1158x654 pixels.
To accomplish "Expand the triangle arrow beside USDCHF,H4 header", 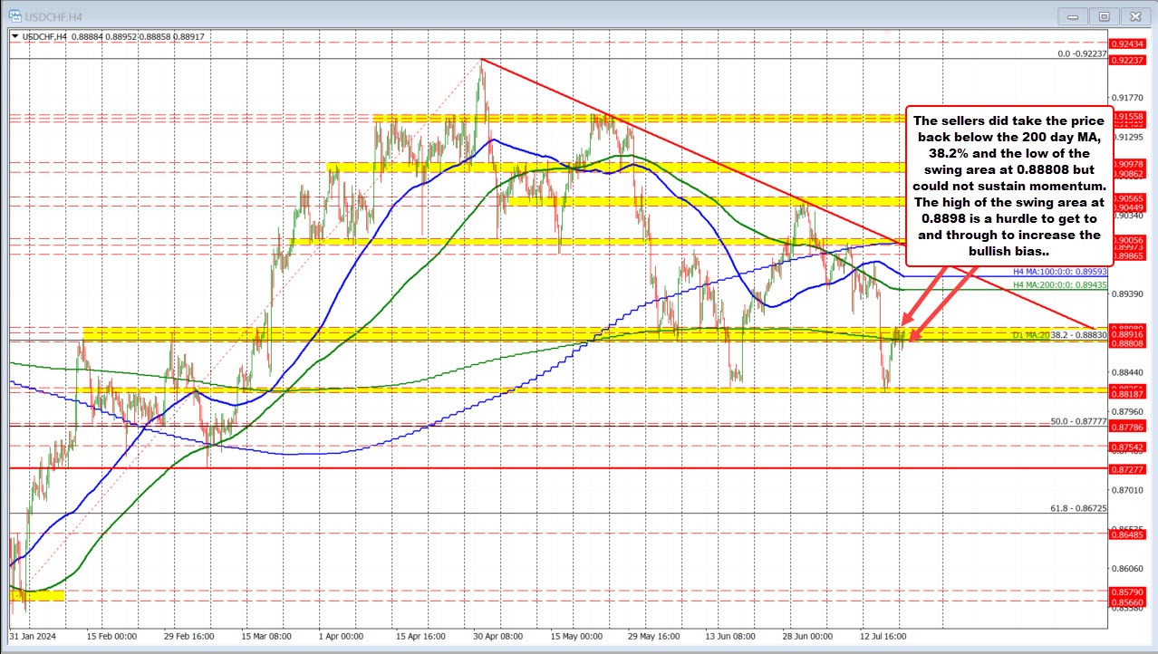I will point(14,36).
